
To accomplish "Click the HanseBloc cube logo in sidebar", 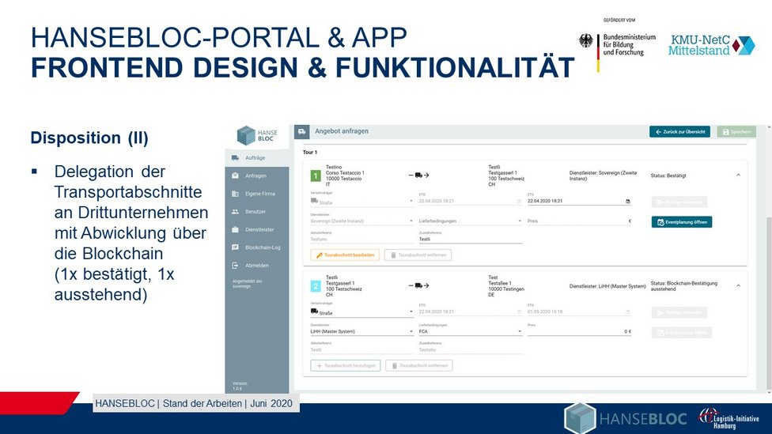I will tap(246, 135).
